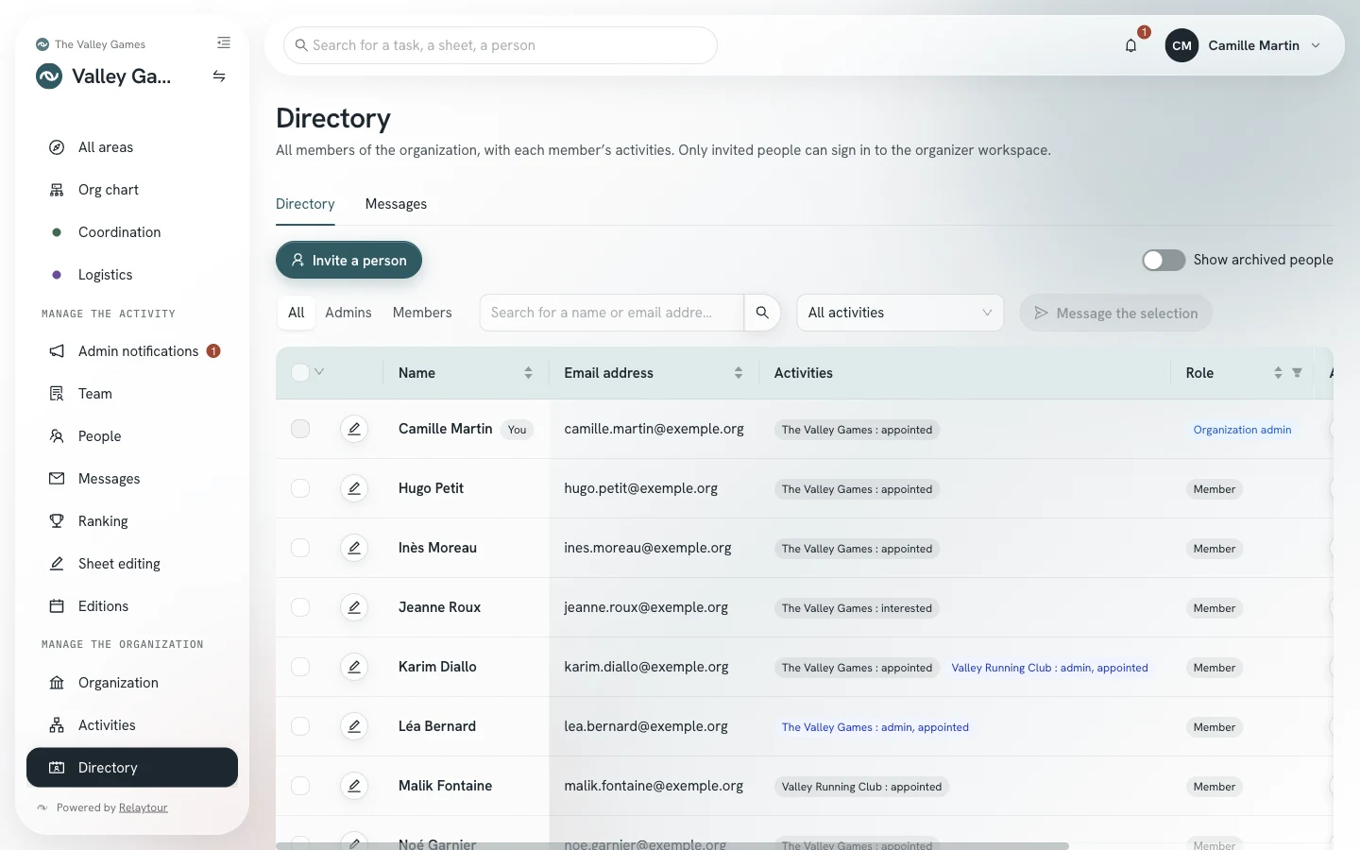Select the Inès Moreau row checkbox
Viewport: 1360px width, 850px height.
[300, 548]
